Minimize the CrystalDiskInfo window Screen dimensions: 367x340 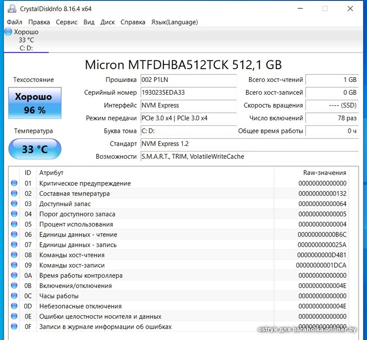tap(300, 9)
